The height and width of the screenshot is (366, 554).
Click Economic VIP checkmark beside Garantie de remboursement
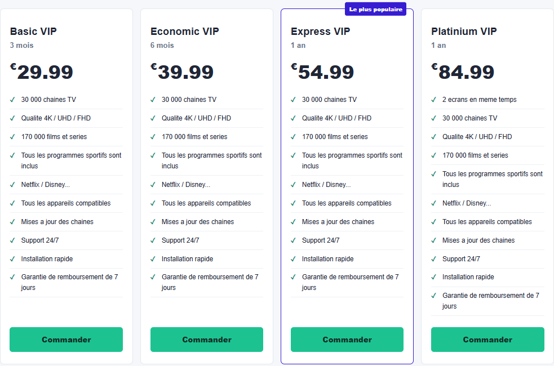click(153, 277)
